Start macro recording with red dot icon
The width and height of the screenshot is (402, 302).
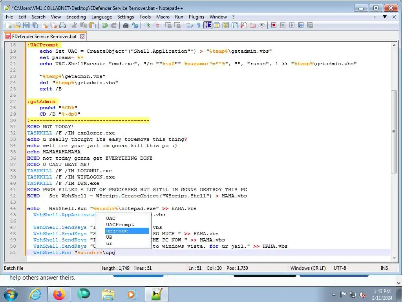pos(274,25)
